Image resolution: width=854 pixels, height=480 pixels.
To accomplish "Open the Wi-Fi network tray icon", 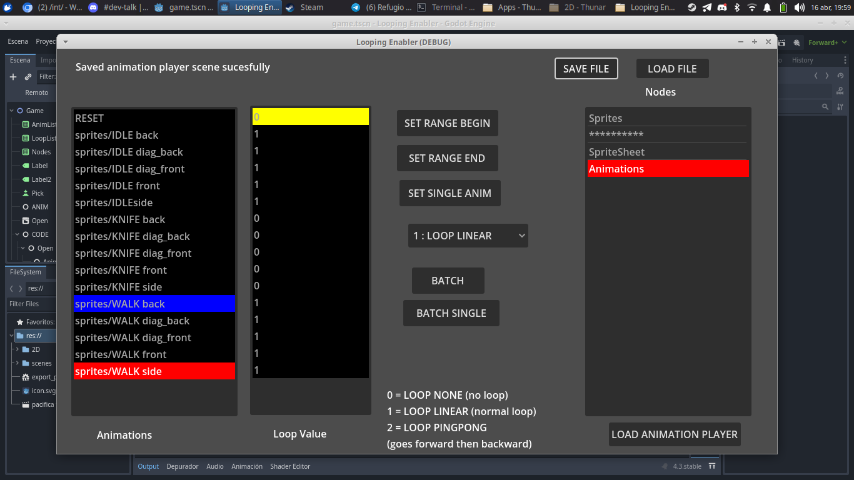I will tap(751, 7).
